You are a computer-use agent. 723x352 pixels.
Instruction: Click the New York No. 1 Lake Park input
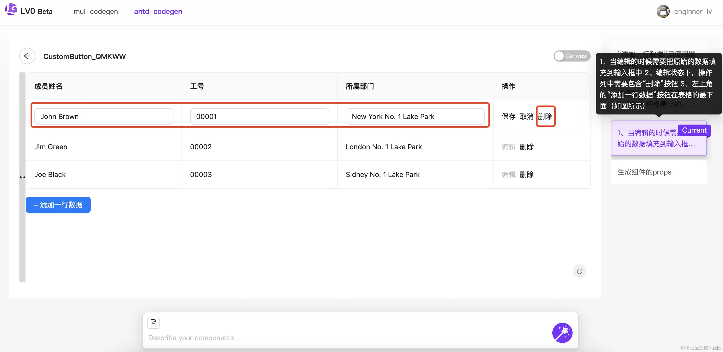[x=415, y=116]
